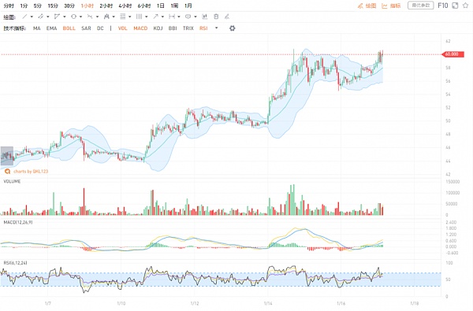Toggle the RSI indicator

point(203,28)
